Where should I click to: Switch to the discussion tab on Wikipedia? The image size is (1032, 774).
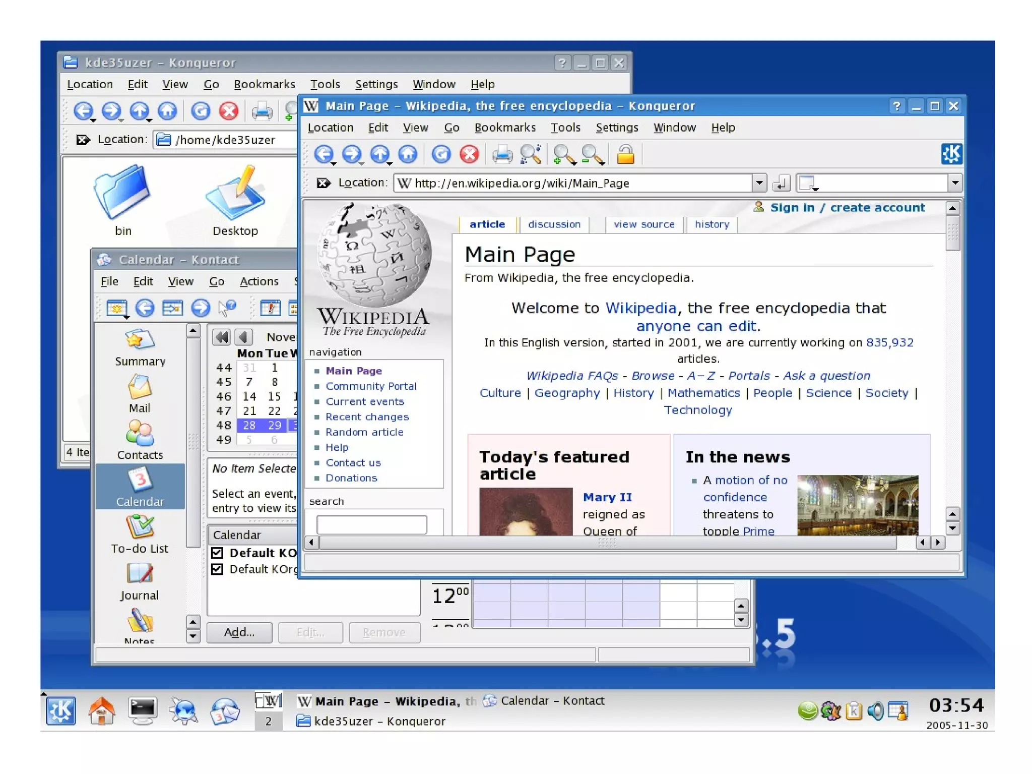pyautogui.click(x=554, y=224)
